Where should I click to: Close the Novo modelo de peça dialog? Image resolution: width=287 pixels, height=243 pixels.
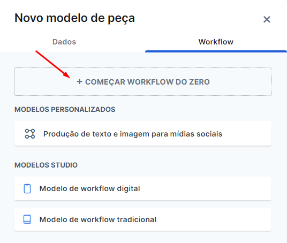(267, 19)
